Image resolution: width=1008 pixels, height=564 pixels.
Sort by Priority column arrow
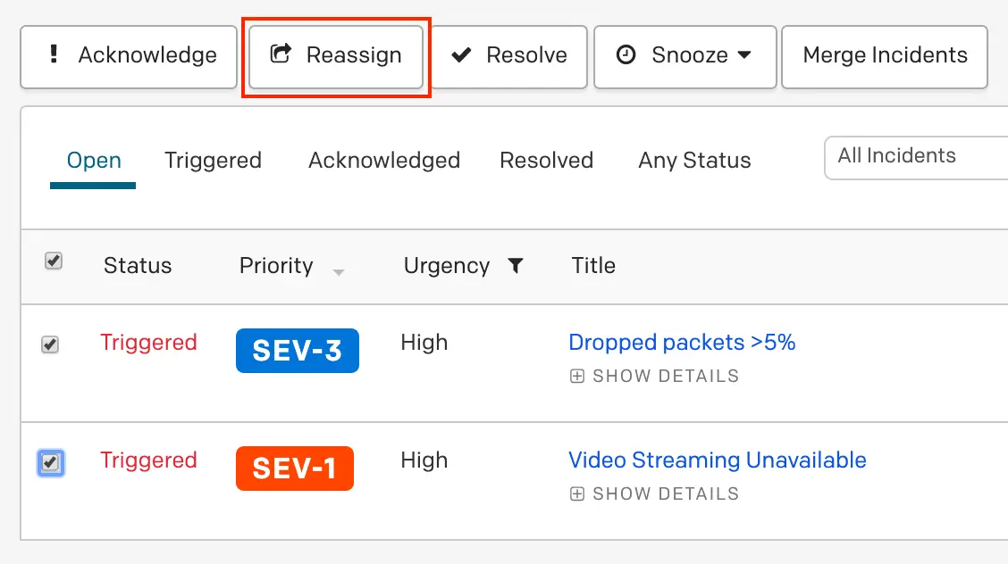click(x=339, y=273)
